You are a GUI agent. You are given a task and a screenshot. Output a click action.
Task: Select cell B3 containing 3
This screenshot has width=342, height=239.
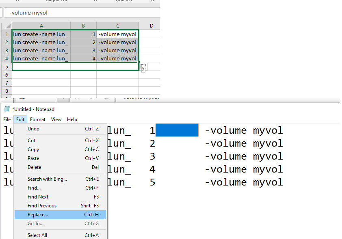[x=83, y=51]
